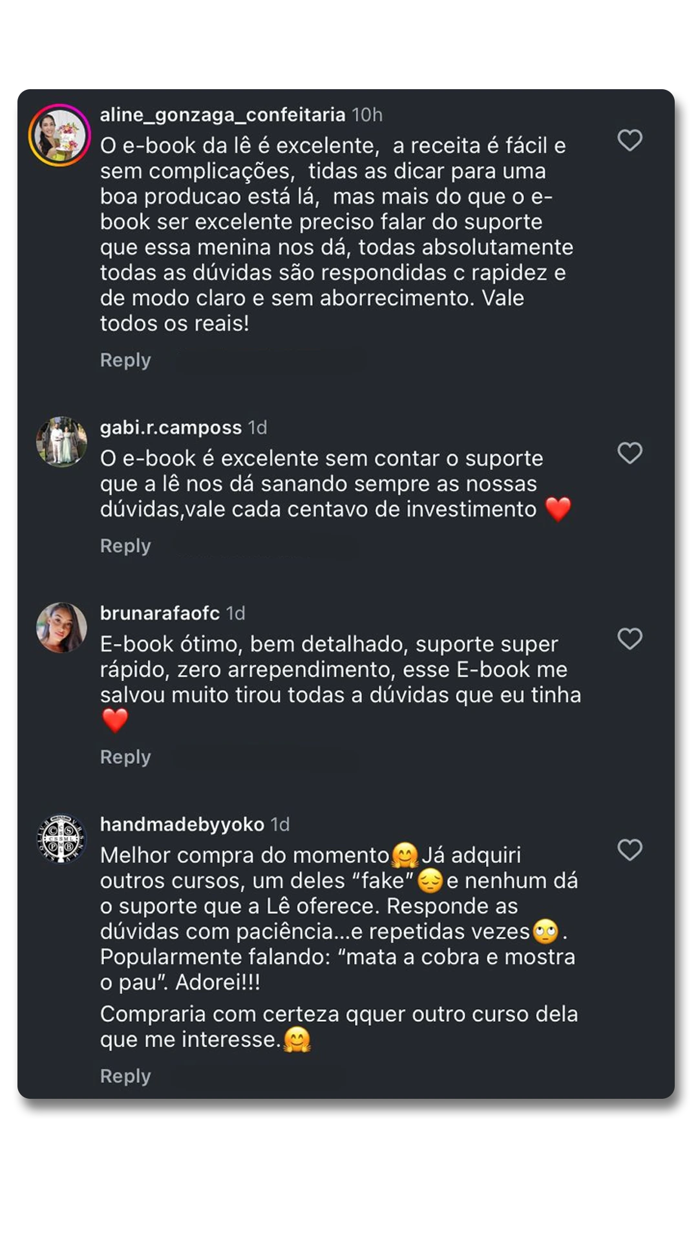Click the comment text ending "Vale todos os reais!"

(x=336, y=234)
